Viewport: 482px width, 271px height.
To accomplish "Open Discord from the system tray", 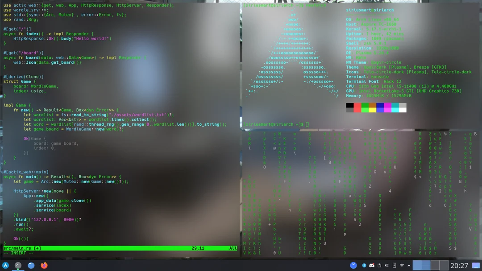I will (x=372, y=265).
